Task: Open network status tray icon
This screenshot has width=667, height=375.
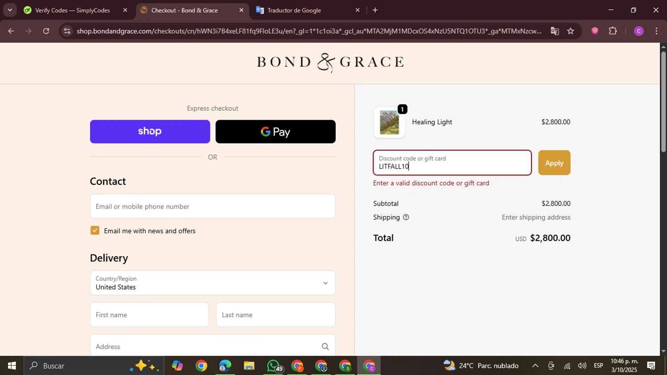Action: click(x=567, y=366)
